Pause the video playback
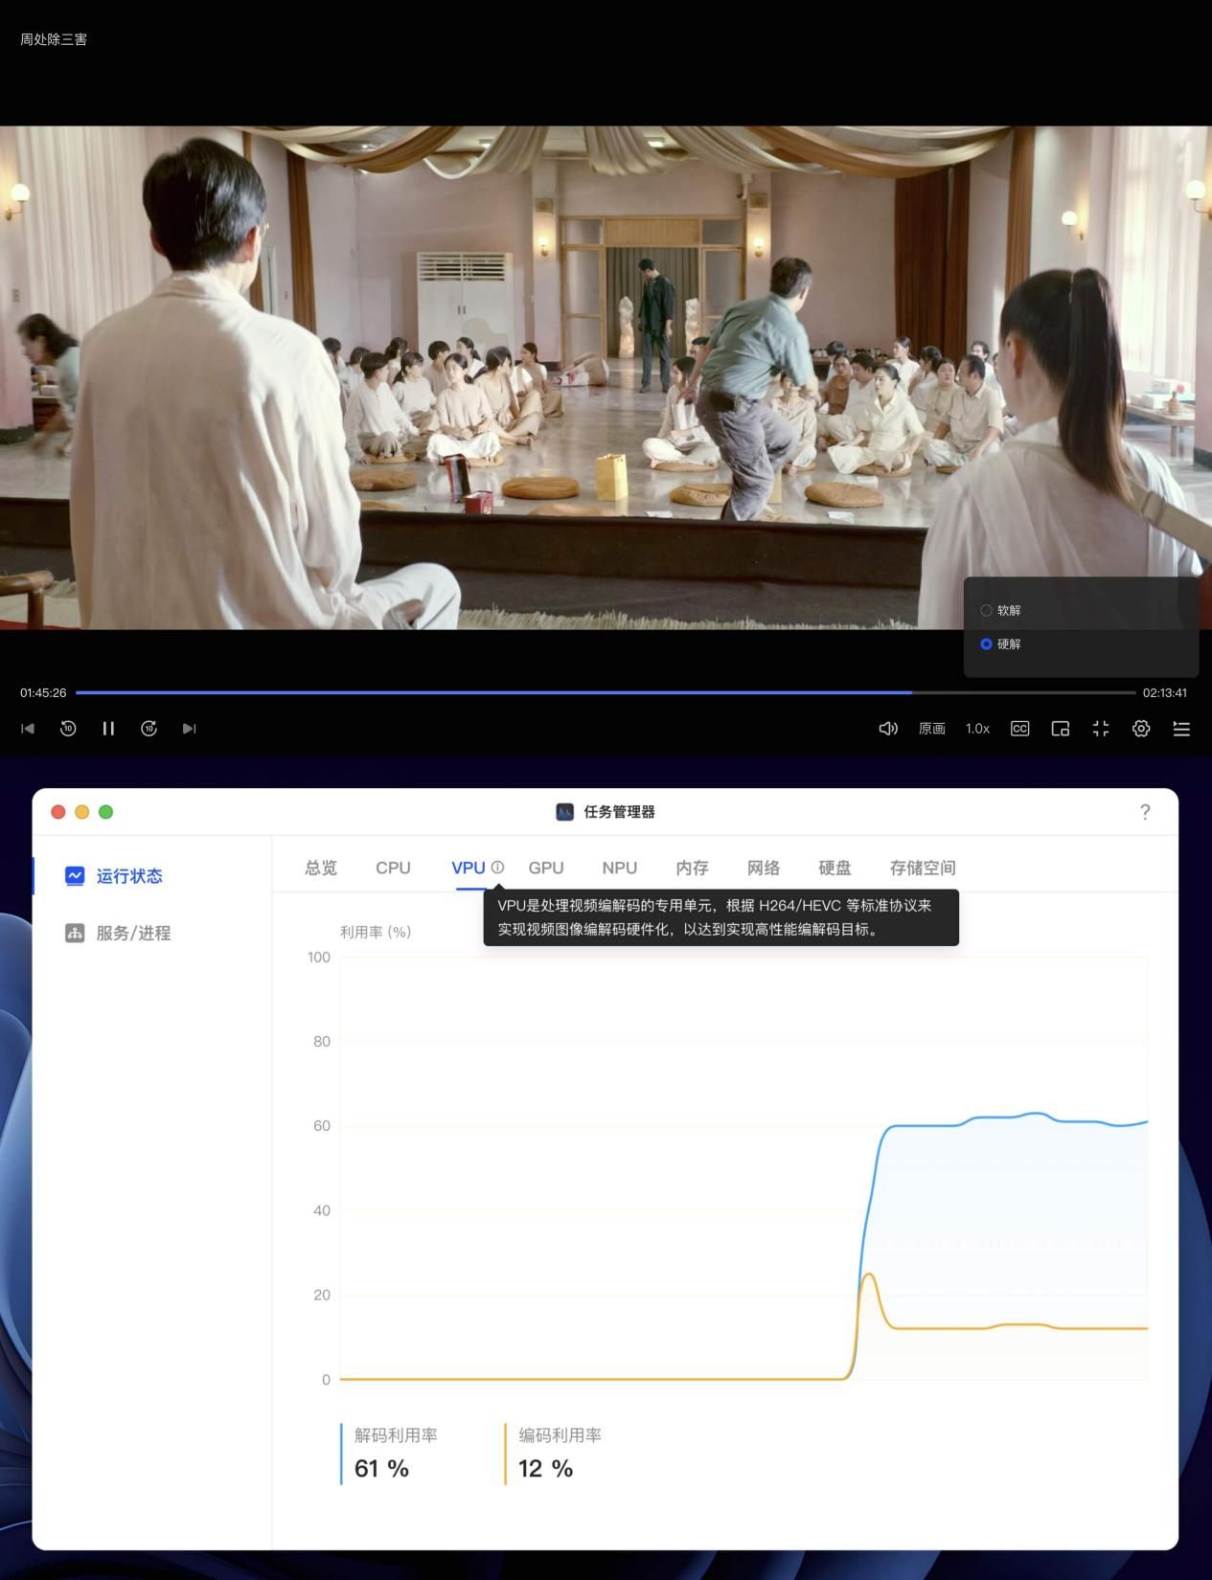1212x1580 pixels. pos(108,729)
